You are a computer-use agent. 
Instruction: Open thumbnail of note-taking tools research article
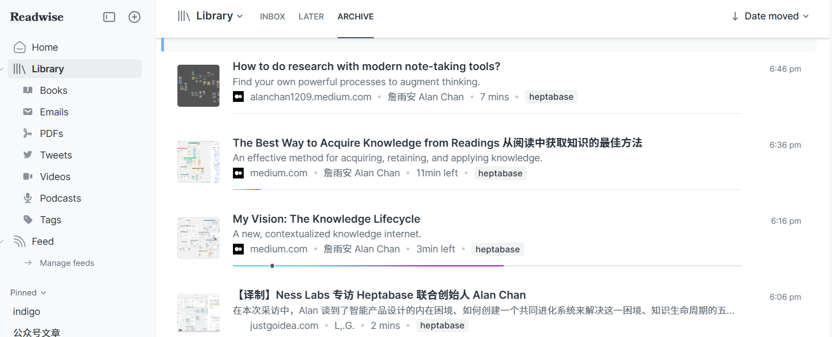(198, 86)
